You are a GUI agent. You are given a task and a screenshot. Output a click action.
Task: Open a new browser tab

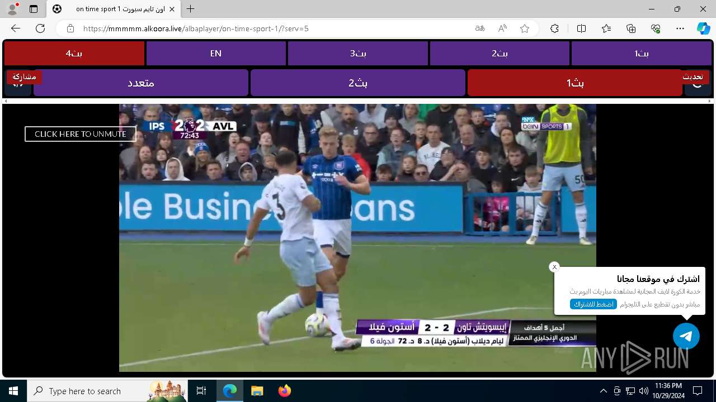tap(191, 9)
